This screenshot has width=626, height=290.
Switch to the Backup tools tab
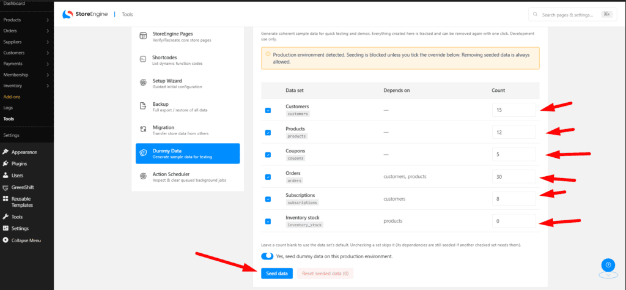pos(188,106)
